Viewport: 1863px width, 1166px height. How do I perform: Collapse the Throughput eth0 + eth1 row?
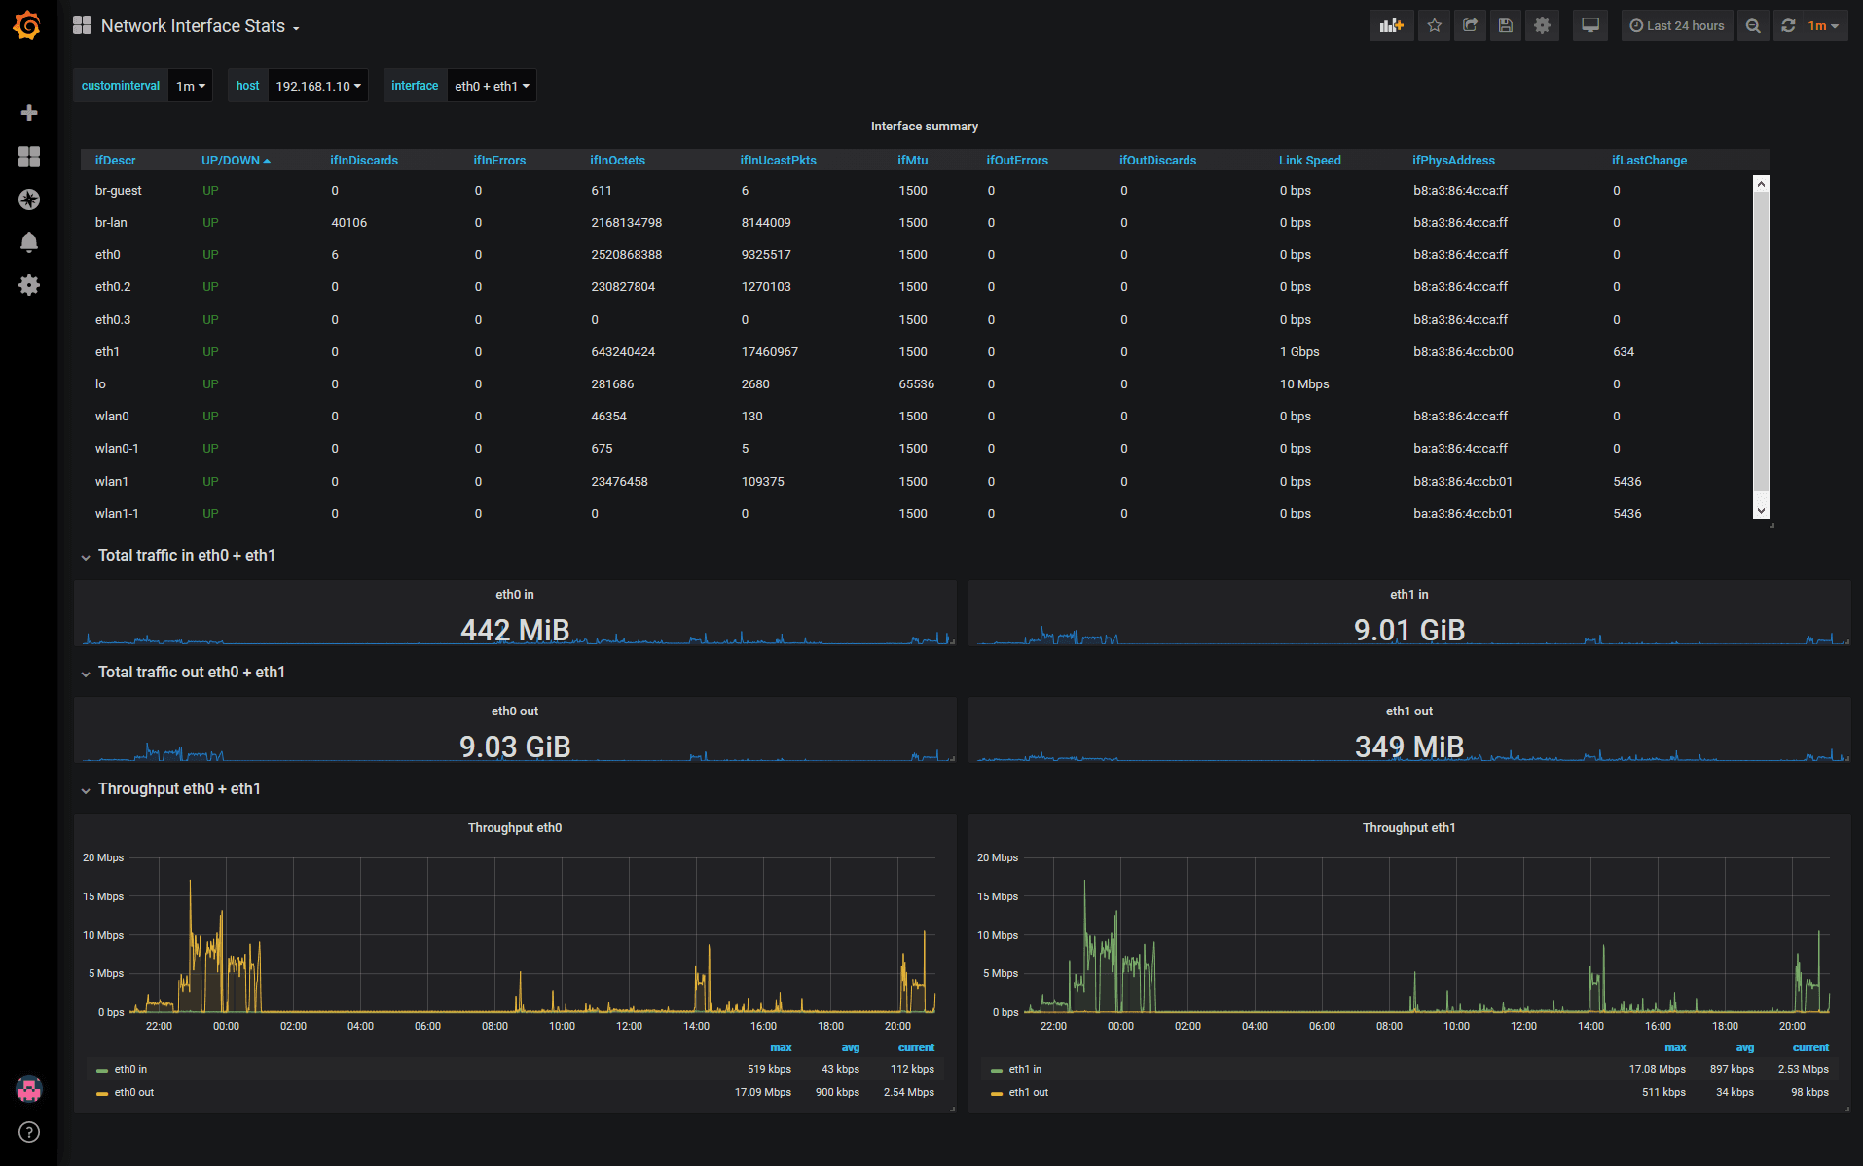coord(178,788)
